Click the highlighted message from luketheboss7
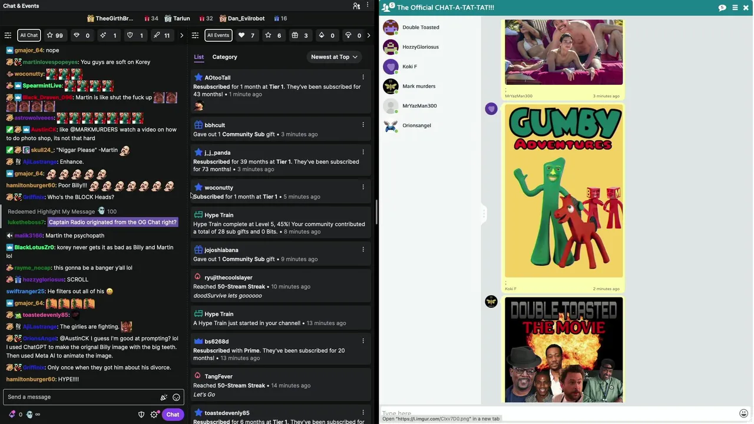Screen dimensions: 754x424 [113, 222]
